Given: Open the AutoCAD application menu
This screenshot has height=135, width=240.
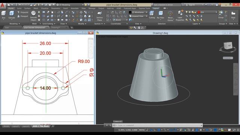Looking at the screenshot, I should (3, 6).
